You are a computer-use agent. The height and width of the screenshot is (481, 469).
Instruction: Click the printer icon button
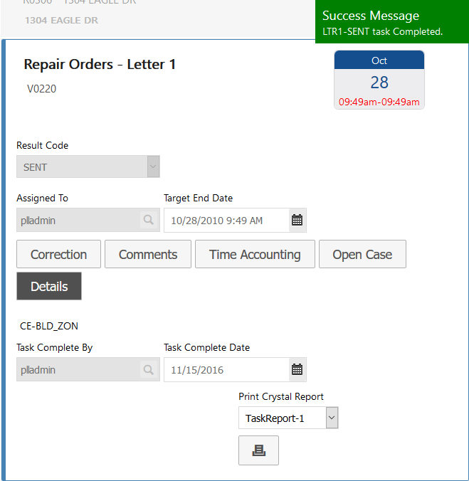tap(258, 450)
